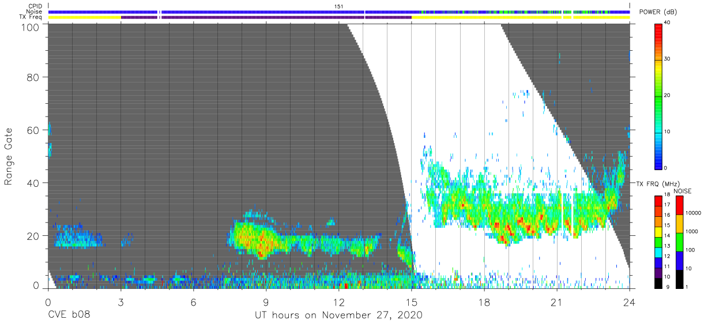Click the main range-time plot area
The image size is (708, 327).
point(339,156)
